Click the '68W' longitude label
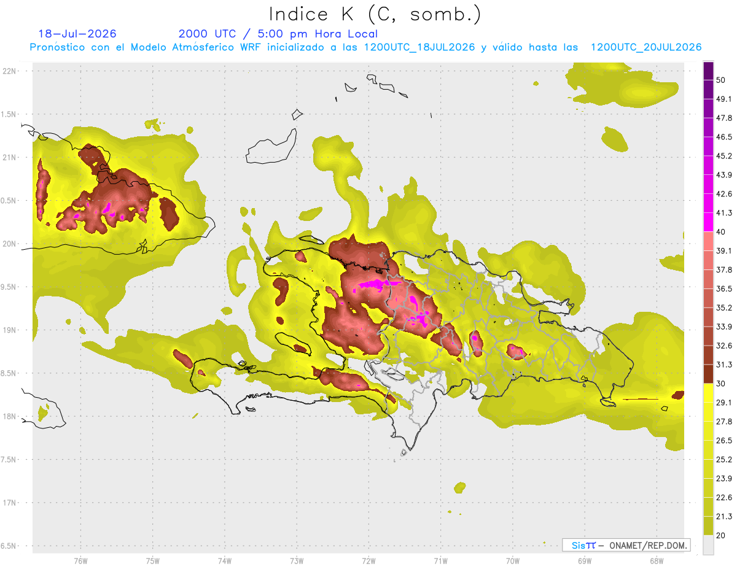Image resolution: width=737 pixels, height=569 pixels. (x=656, y=560)
